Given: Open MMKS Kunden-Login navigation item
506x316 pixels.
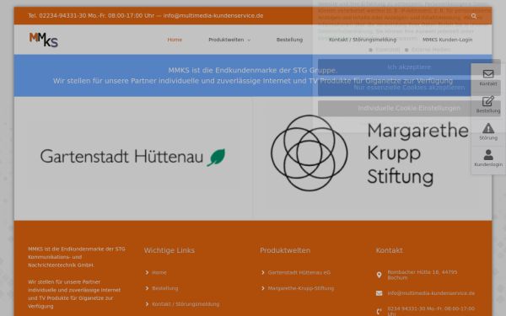Looking at the screenshot, I should 447,40.
